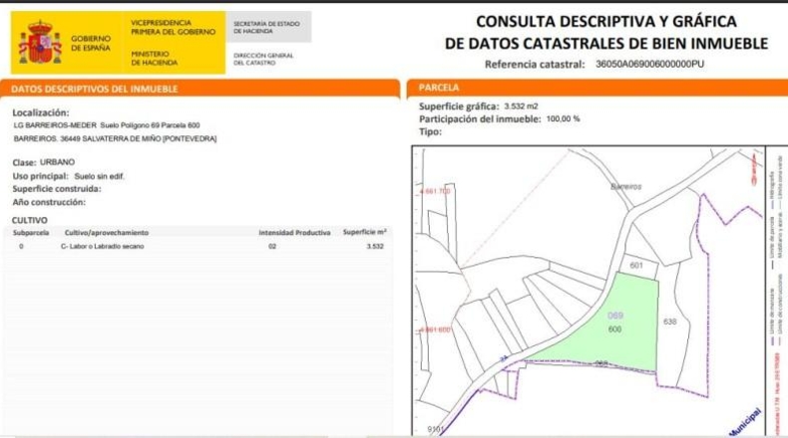Click the 'URBANO' class value
The image size is (788, 438).
57,162
